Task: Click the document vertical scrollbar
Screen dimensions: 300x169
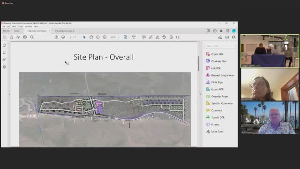Action: pyautogui.click(x=198, y=64)
